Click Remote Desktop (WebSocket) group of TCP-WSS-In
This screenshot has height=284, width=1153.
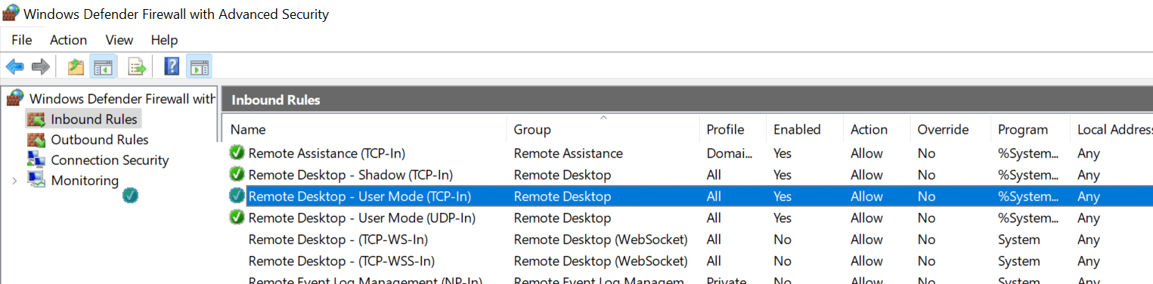pyautogui.click(x=600, y=261)
